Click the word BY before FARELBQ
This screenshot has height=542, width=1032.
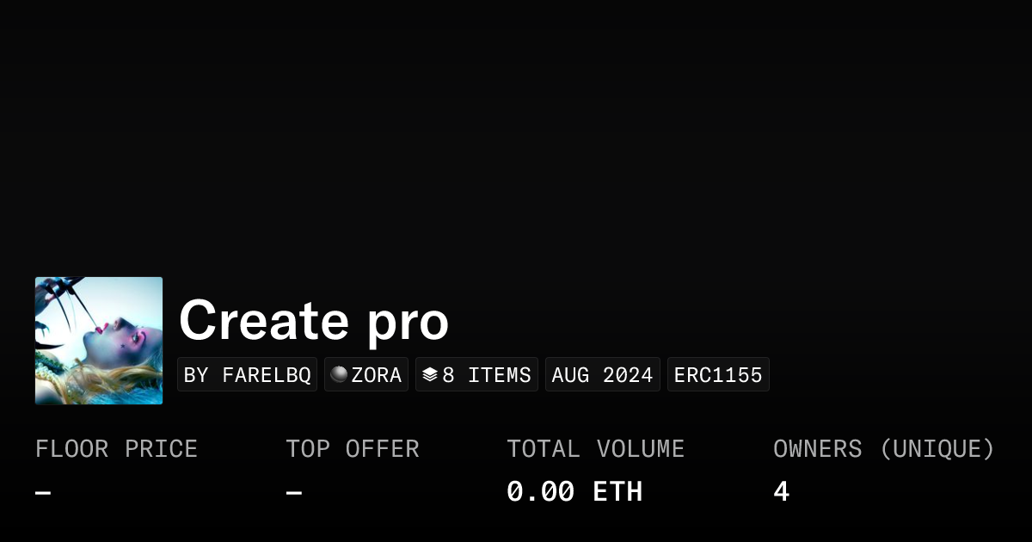(x=196, y=375)
